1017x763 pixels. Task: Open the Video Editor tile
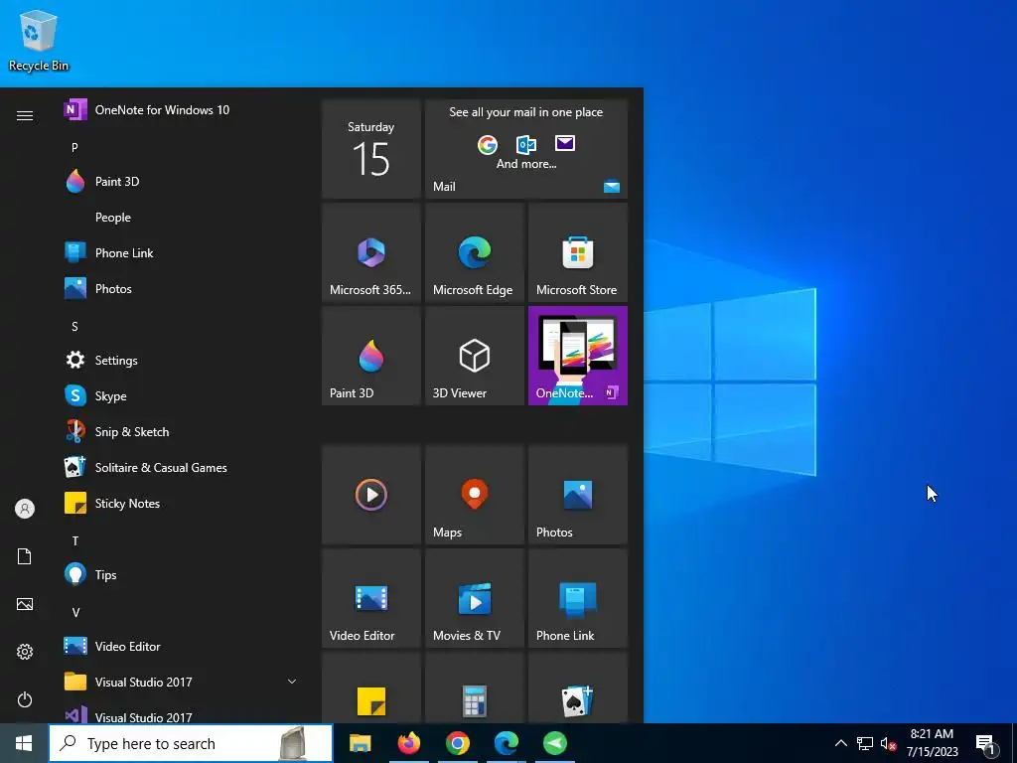pos(371,598)
